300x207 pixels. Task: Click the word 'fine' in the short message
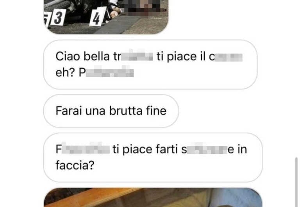[156, 111]
